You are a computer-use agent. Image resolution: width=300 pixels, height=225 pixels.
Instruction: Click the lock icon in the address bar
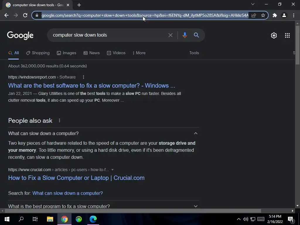[x=37, y=15]
